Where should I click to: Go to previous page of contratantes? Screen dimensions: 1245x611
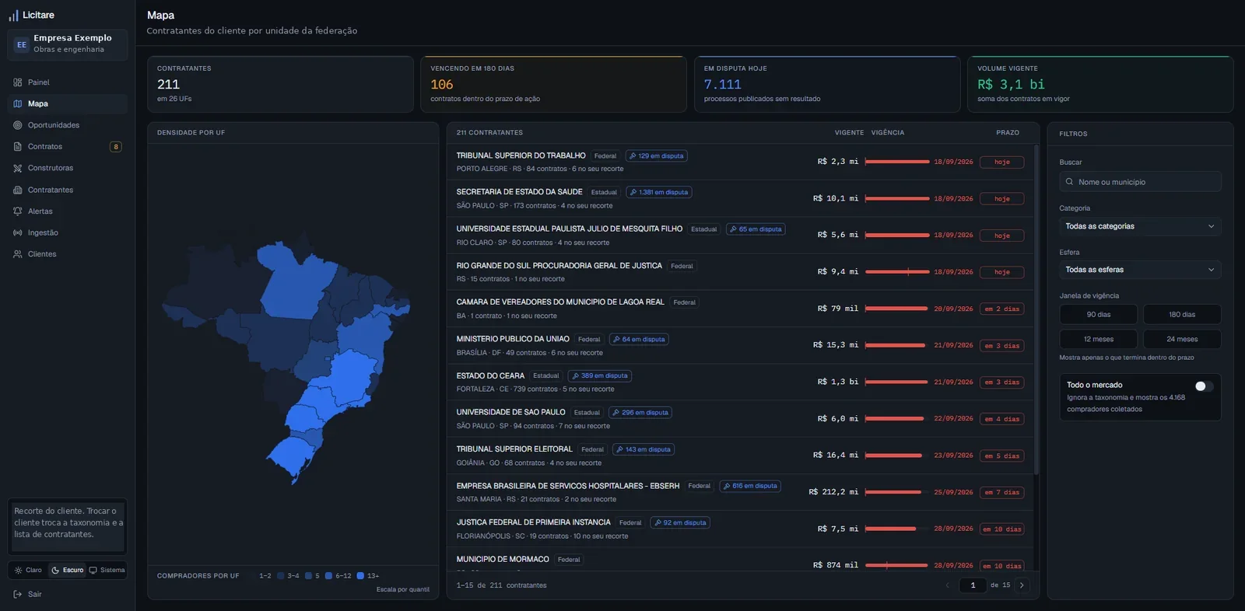[x=947, y=585]
